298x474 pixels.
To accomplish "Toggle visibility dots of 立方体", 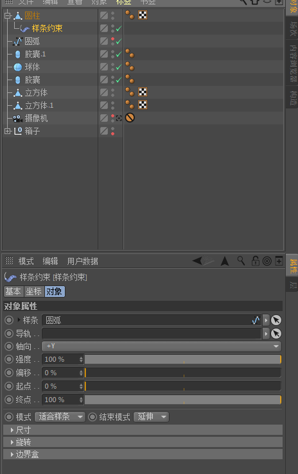I will click(112, 93).
